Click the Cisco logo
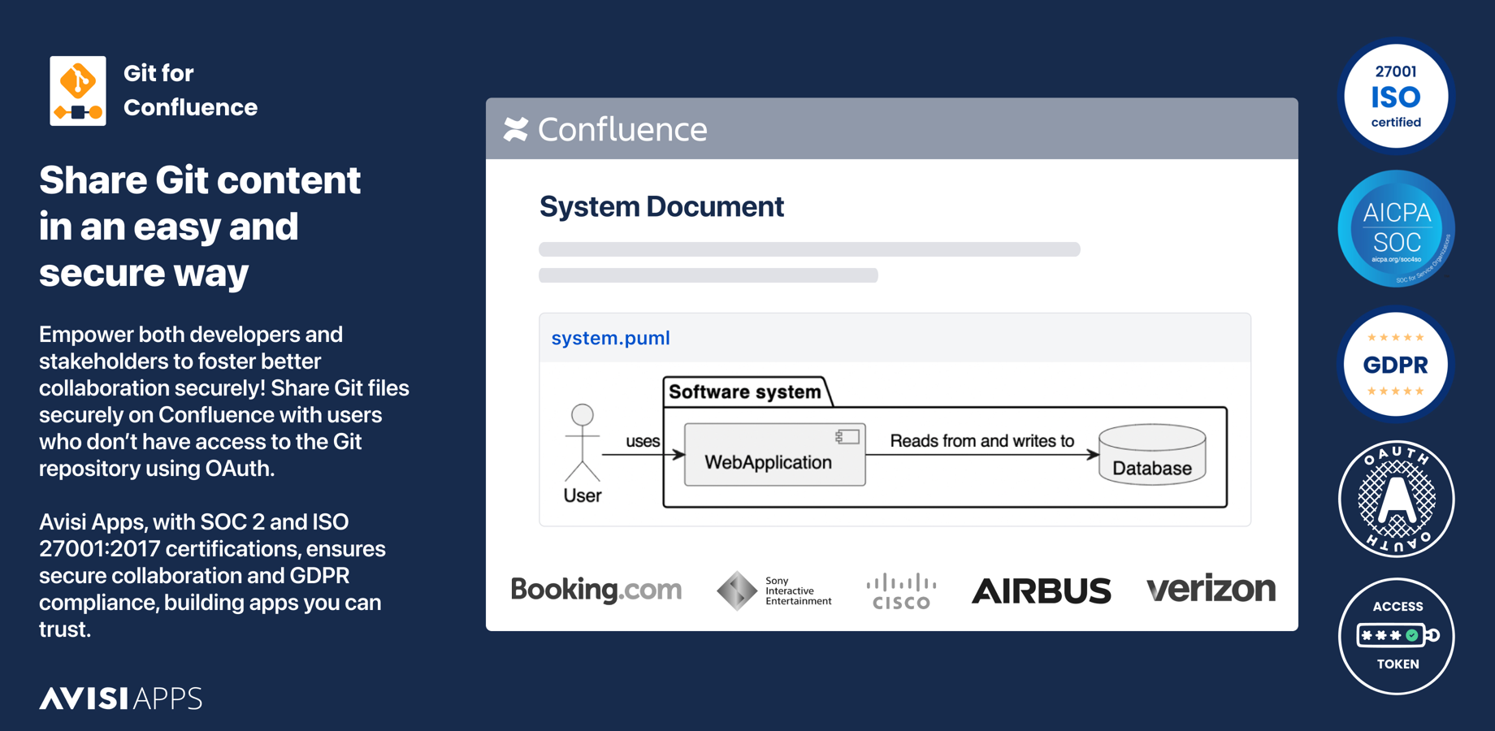This screenshot has width=1495, height=731. 901,591
